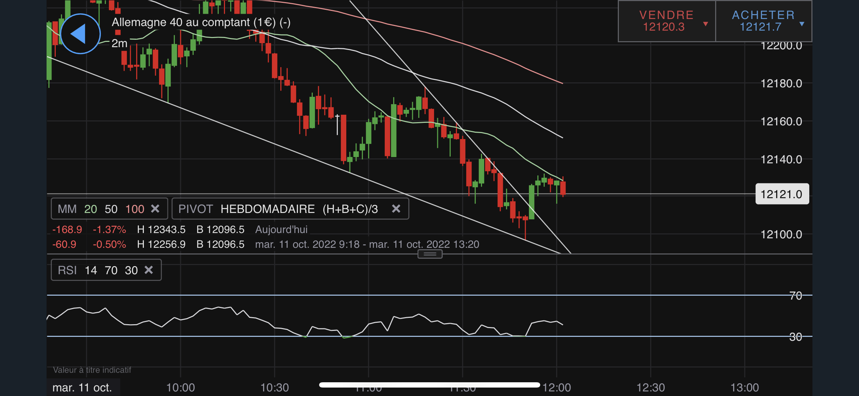Select the HEBDOMADAIRE pivot period

pos(268,209)
